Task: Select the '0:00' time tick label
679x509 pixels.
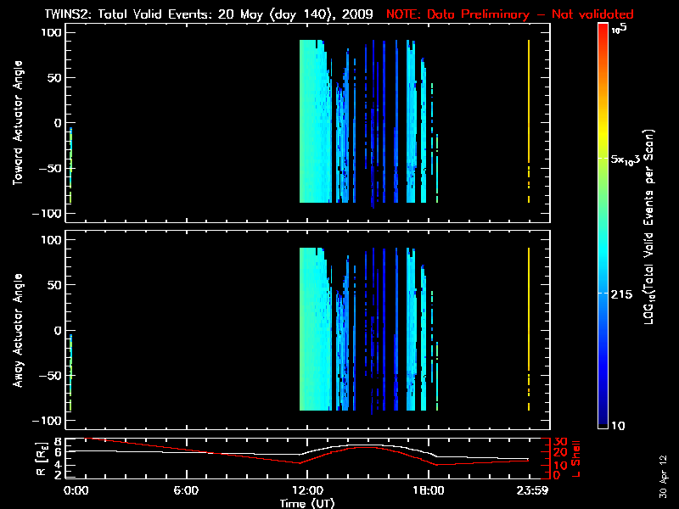Action: click(x=76, y=490)
